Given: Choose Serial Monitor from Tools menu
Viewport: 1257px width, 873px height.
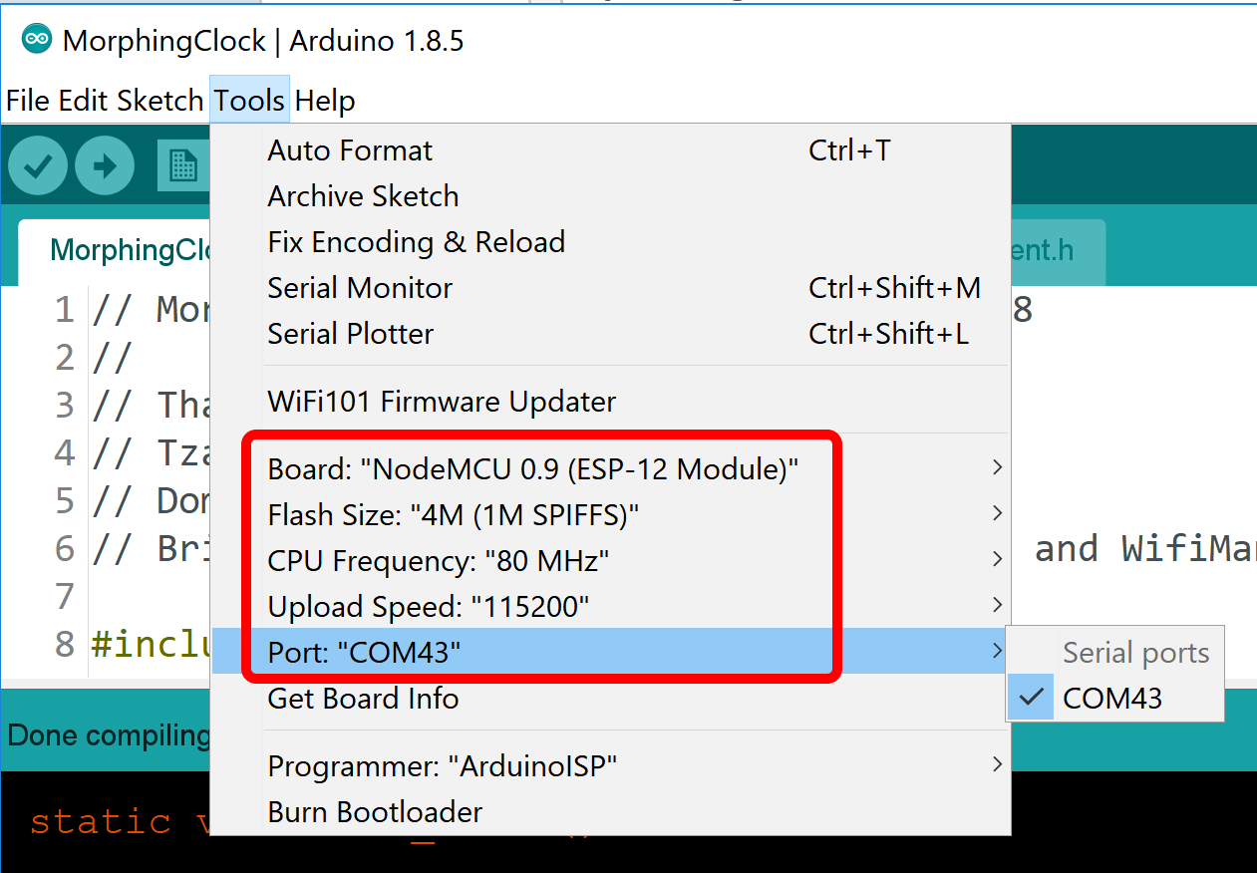Looking at the screenshot, I should point(360,288).
